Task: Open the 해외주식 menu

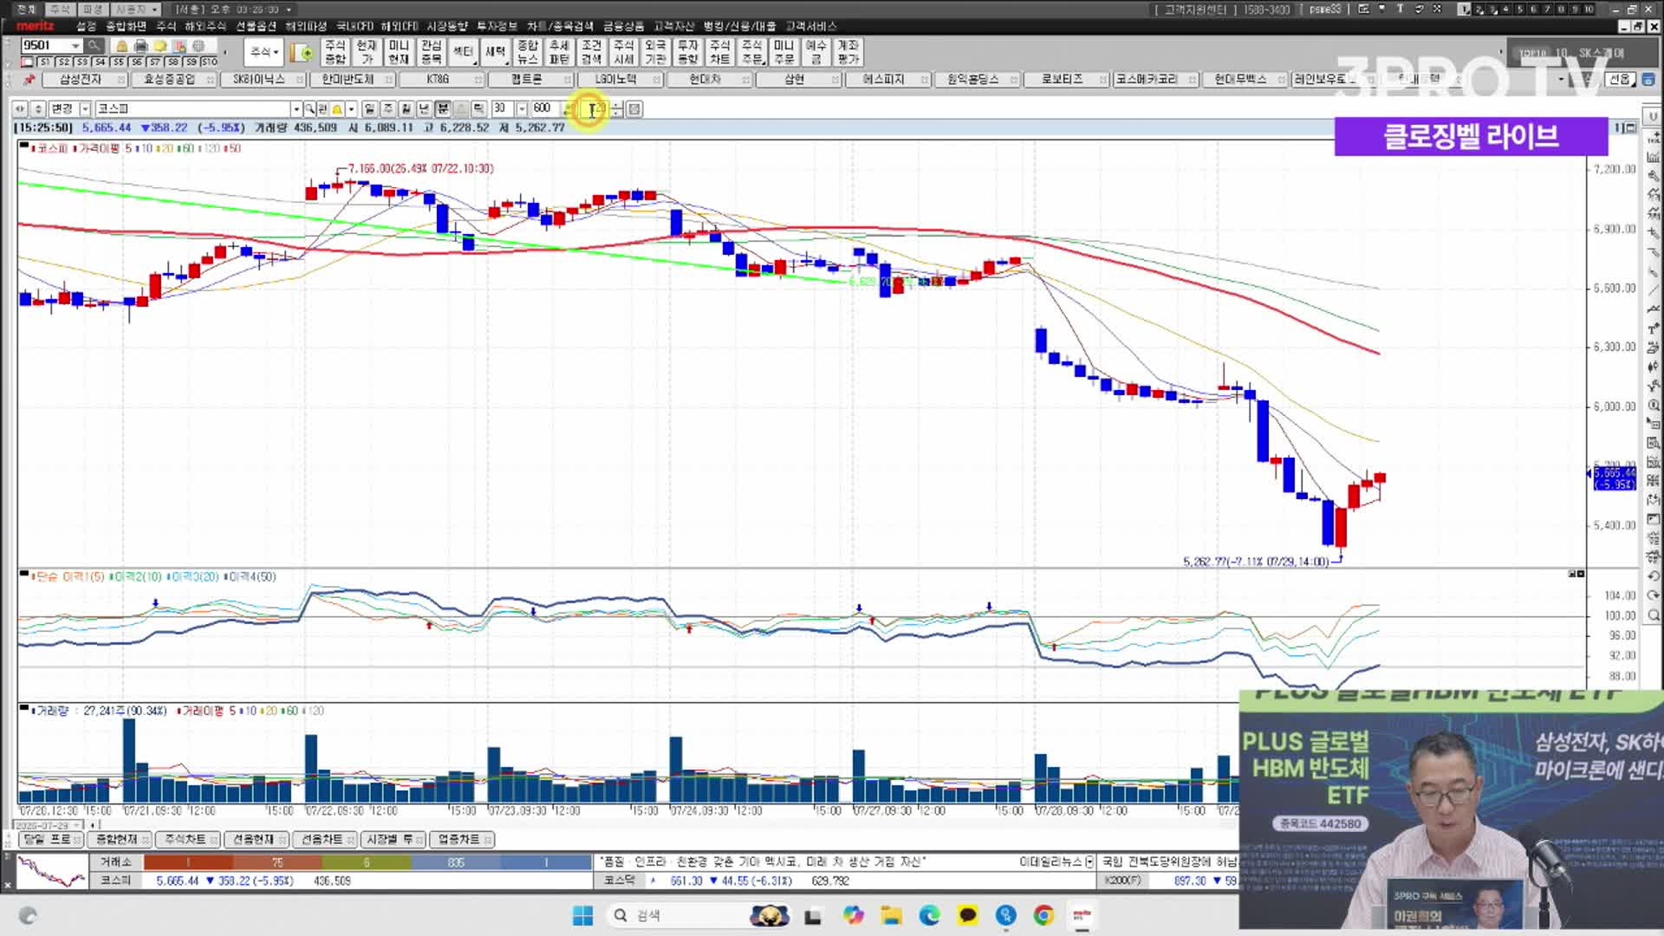Action: click(205, 26)
